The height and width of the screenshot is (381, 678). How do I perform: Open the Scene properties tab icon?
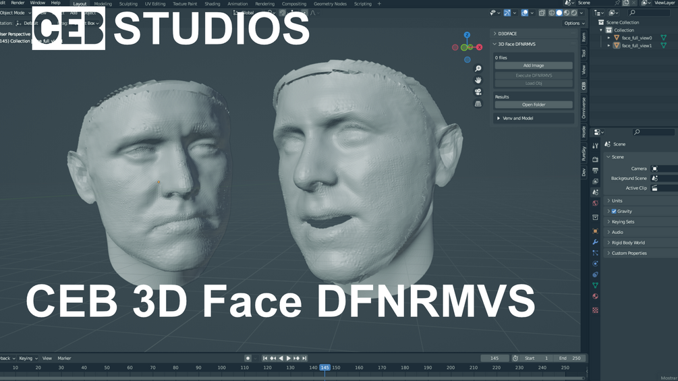coord(596,192)
